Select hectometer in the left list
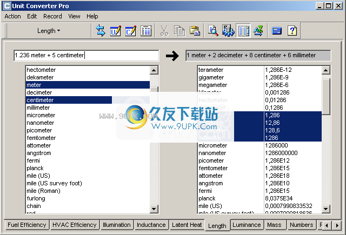This screenshot has height=235, width=346. 88,70
